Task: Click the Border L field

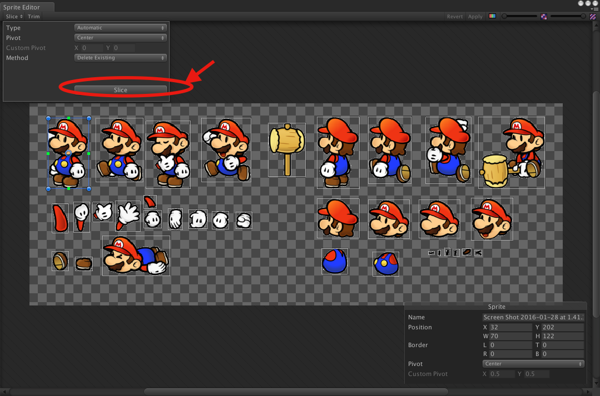Action: click(x=510, y=345)
